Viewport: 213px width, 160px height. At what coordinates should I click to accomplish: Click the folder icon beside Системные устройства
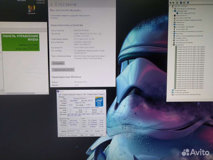tap(173, 92)
